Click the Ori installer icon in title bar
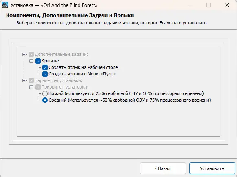237x177 pixels. 5,5
